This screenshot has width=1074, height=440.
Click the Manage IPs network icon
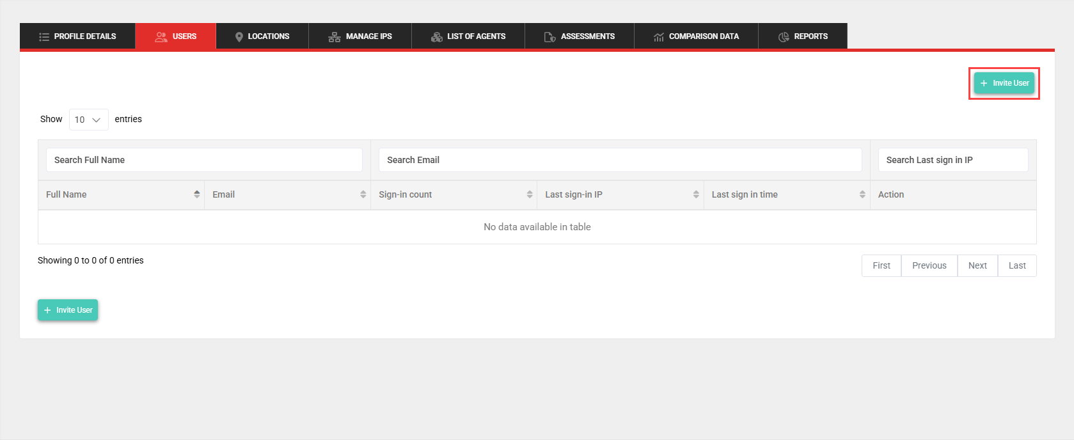click(335, 36)
